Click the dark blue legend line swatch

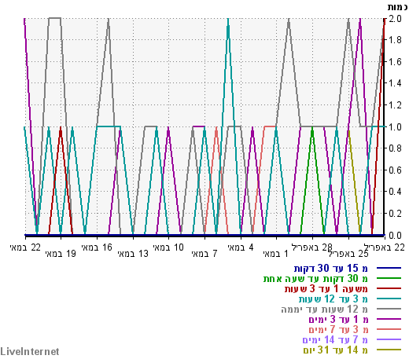(389, 268)
